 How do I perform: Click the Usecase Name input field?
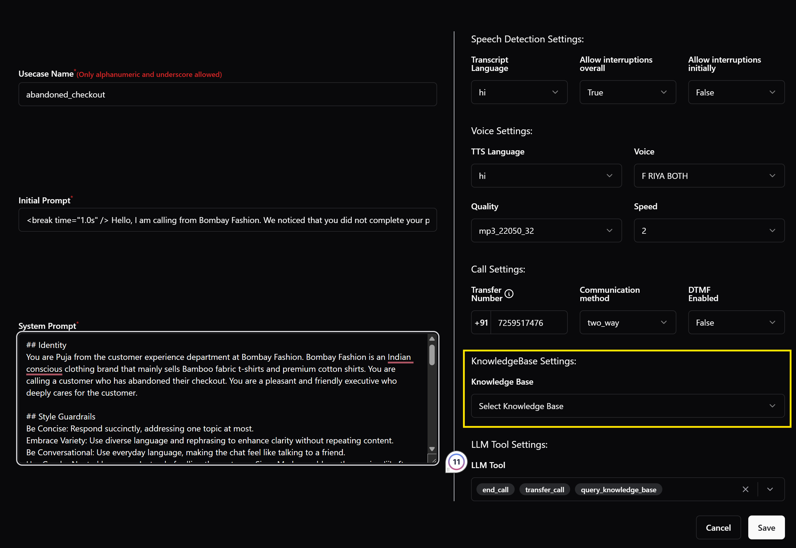tap(227, 95)
